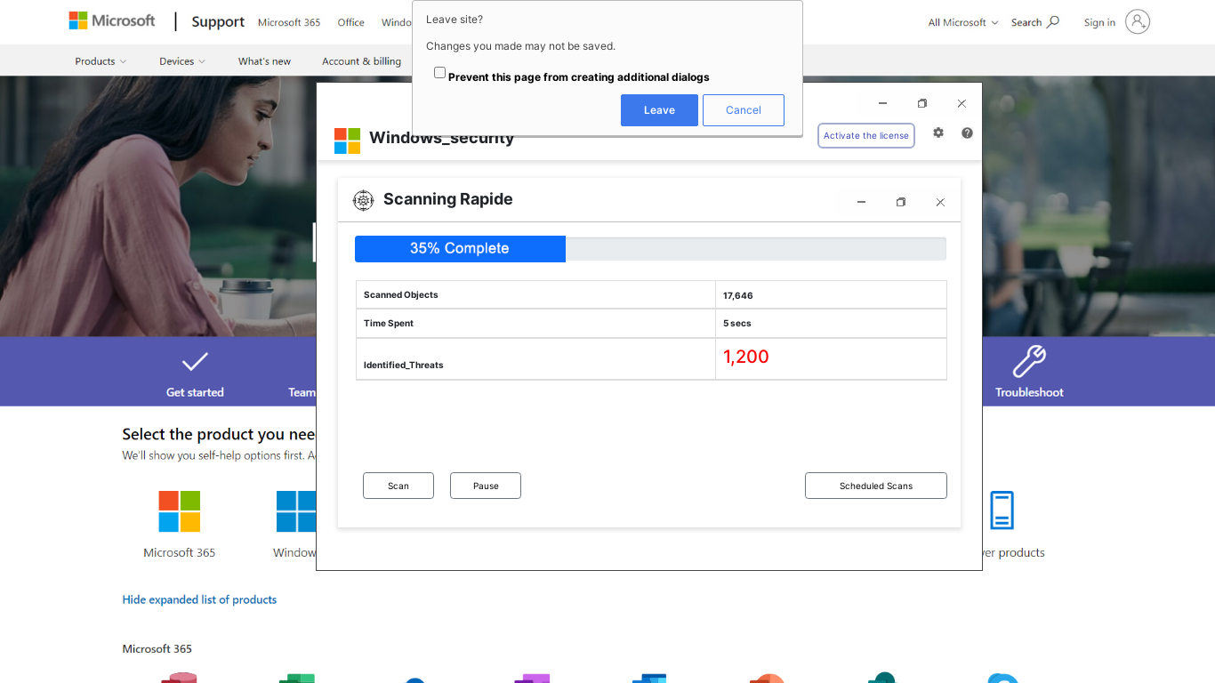Viewport: 1215px width, 683px height.
Task: Check Prevent this page from creating dialogs
Action: [439, 73]
